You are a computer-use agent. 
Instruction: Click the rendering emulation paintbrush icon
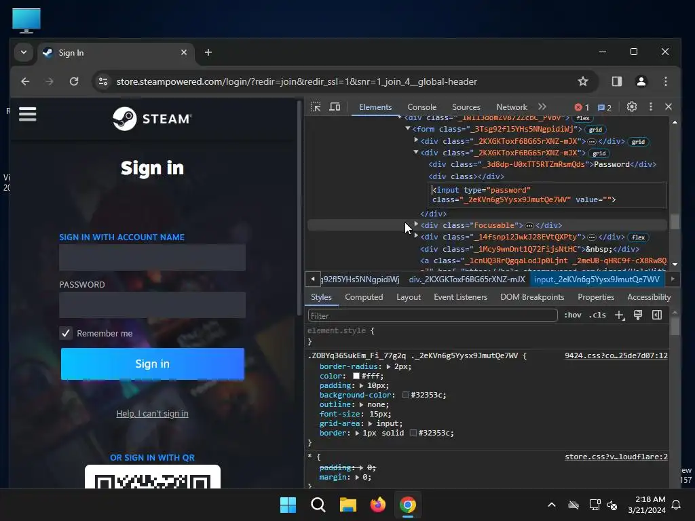pos(638,315)
